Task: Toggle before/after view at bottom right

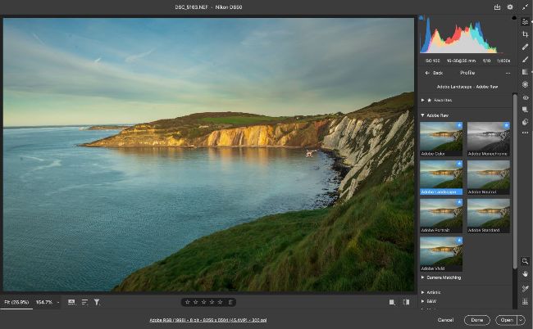Action: point(391,302)
